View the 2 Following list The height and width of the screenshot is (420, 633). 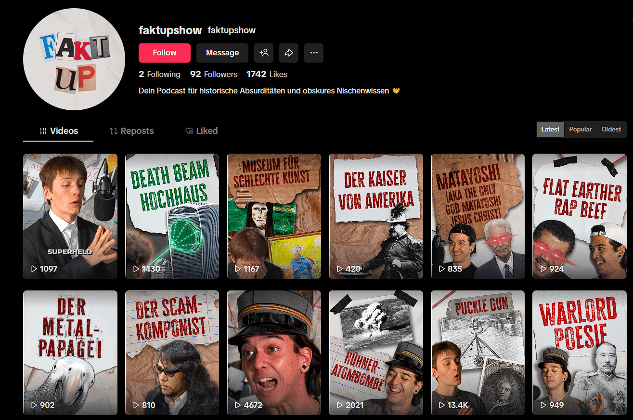coord(159,74)
